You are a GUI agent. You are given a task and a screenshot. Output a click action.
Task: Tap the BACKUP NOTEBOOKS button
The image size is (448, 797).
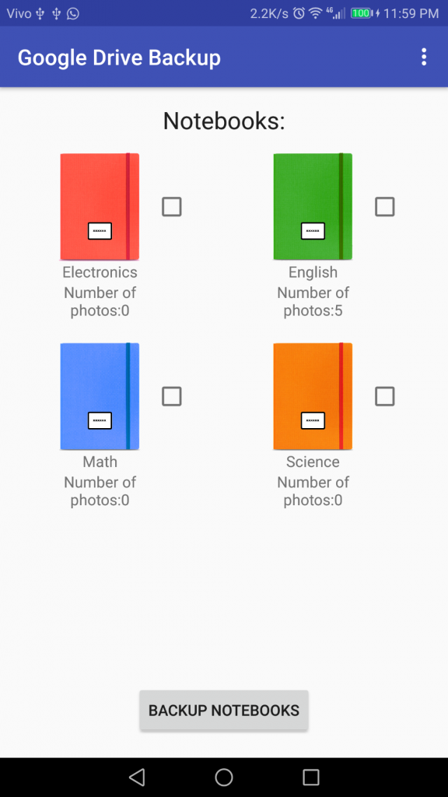224,710
